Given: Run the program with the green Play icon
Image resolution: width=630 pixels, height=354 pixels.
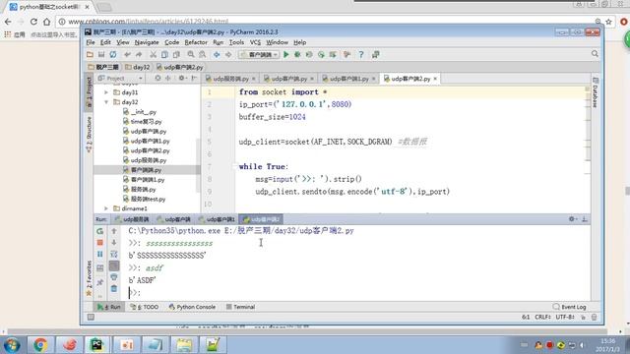Looking at the screenshot, I should pos(286,55).
